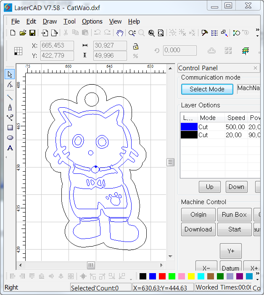
Task: Open the Draw menu
Action: [50, 21]
